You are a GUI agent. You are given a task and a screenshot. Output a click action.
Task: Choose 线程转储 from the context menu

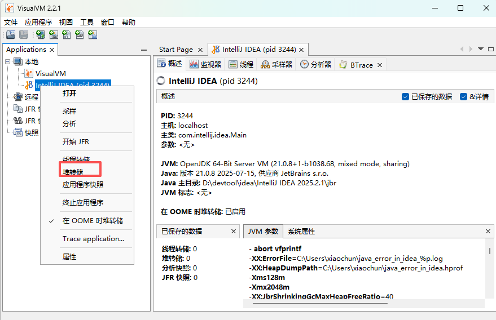[87, 159]
